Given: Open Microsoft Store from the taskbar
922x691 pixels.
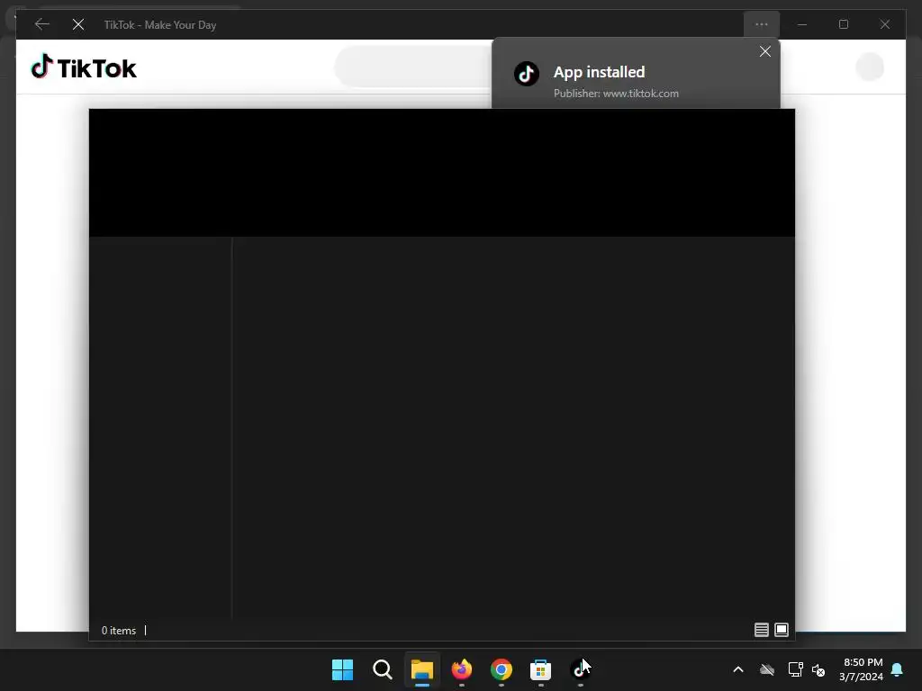Looking at the screenshot, I should (540, 669).
